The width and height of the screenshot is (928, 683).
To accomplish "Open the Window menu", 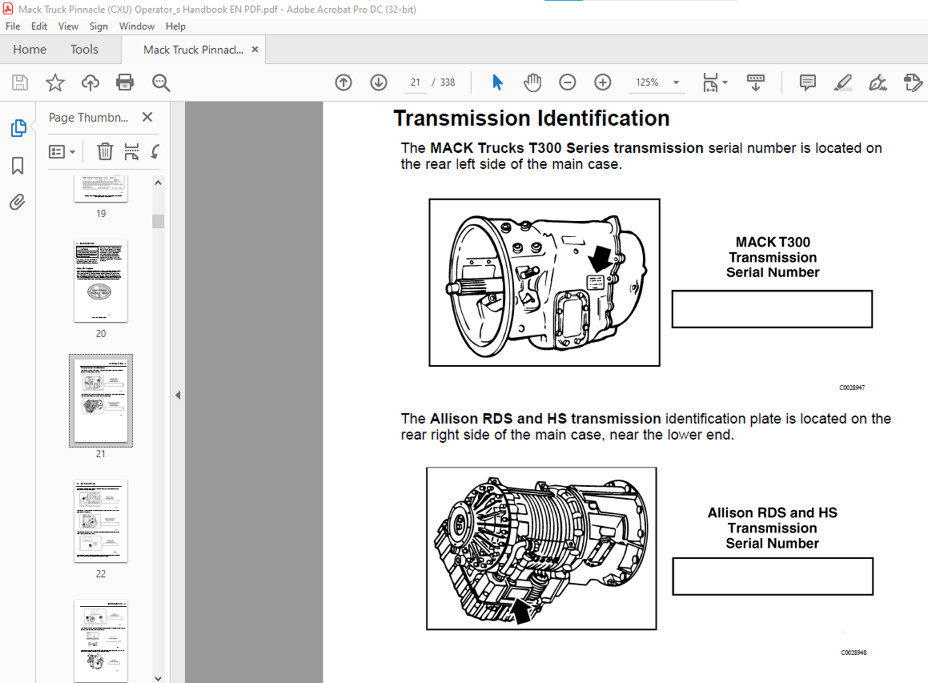I will [x=137, y=26].
